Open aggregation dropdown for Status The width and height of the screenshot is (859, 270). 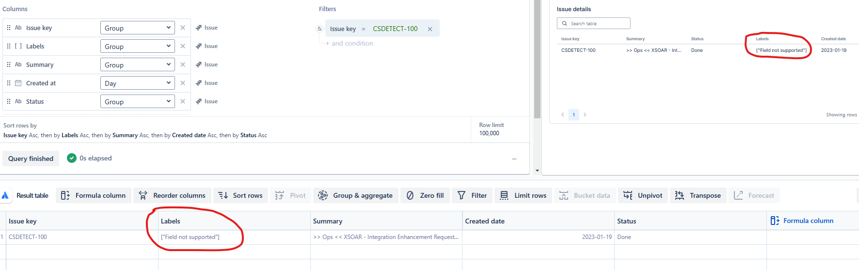tap(138, 101)
